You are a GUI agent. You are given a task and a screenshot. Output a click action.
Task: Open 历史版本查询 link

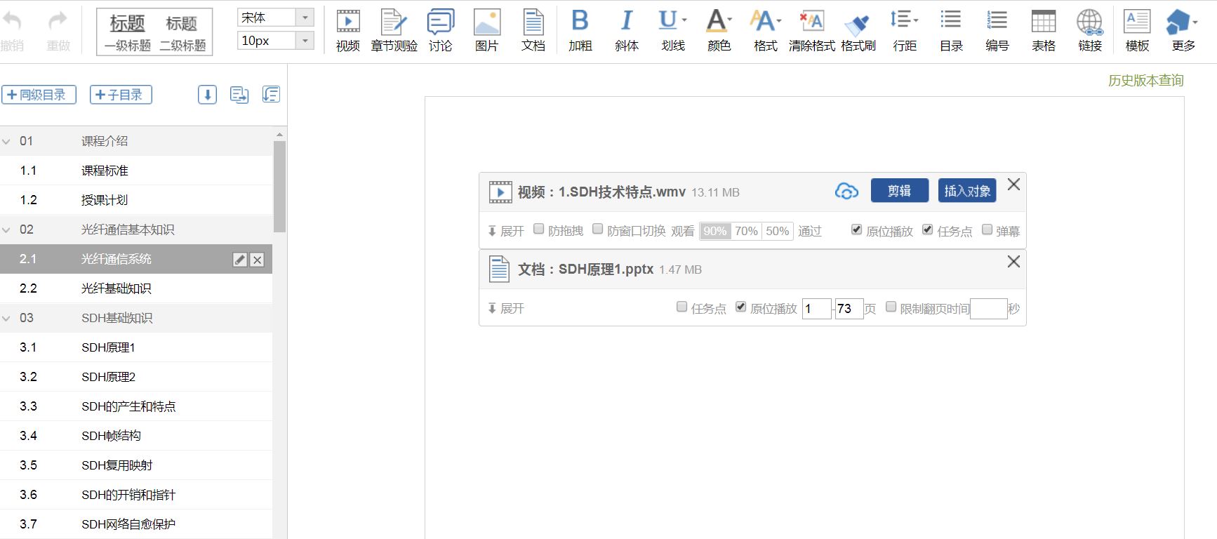(x=1145, y=81)
